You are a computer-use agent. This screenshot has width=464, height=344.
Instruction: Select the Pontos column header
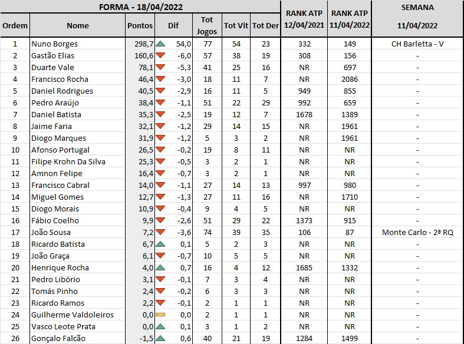click(140, 25)
